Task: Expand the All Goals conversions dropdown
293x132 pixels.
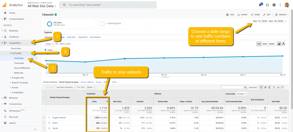Action: 242,94
